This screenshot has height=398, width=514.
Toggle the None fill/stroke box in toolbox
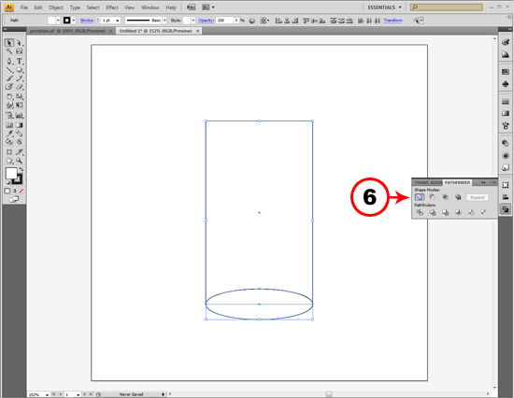click(21, 191)
